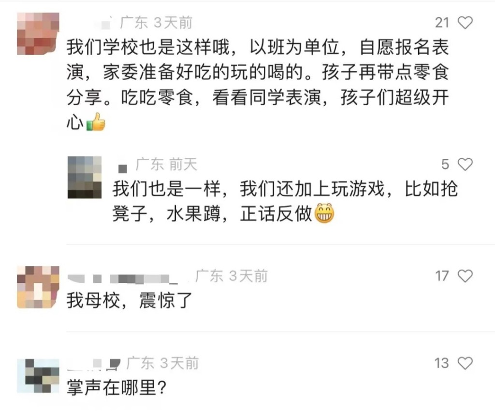Click the 广东 前天 timestamp on the reply
Viewport: 495px width, 416px height.
[x=166, y=165]
